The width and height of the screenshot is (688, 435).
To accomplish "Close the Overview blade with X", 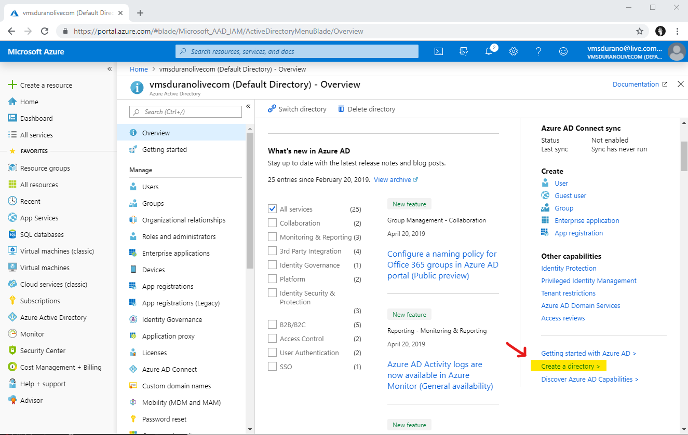I will pyautogui.click(x=681, y=84).
